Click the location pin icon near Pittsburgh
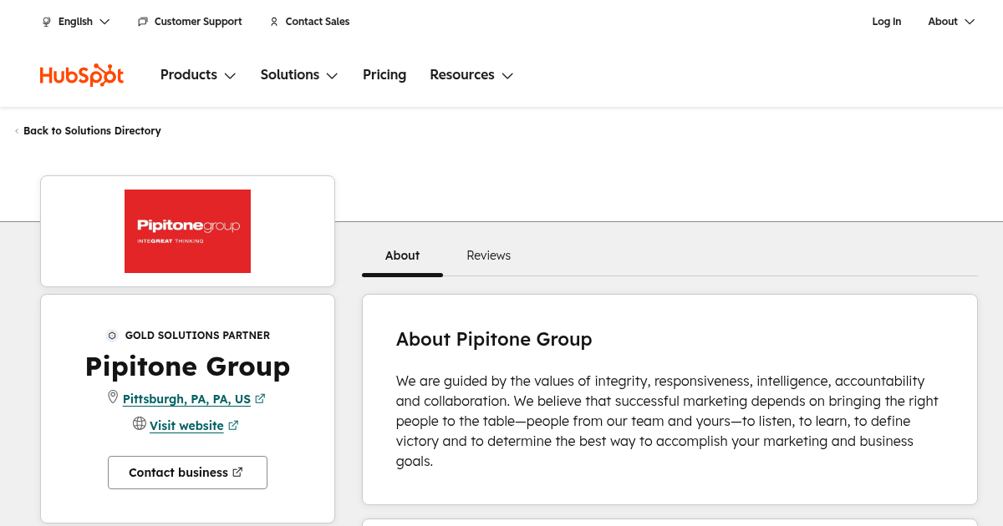 point(113,397)
